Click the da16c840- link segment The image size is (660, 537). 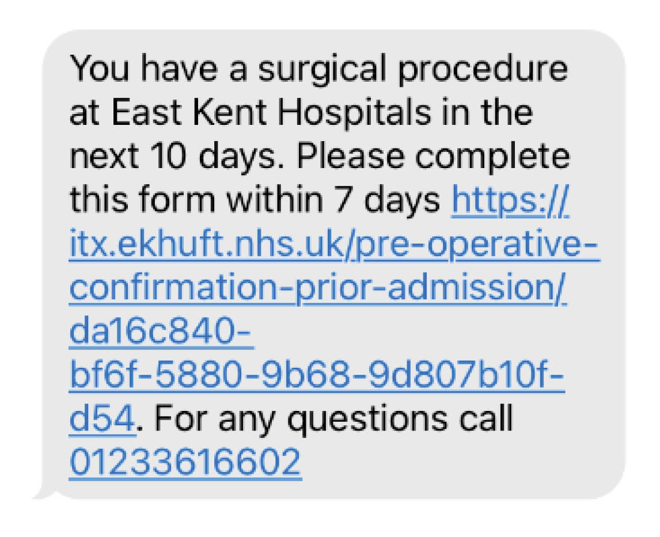click(x=161, y=332)
